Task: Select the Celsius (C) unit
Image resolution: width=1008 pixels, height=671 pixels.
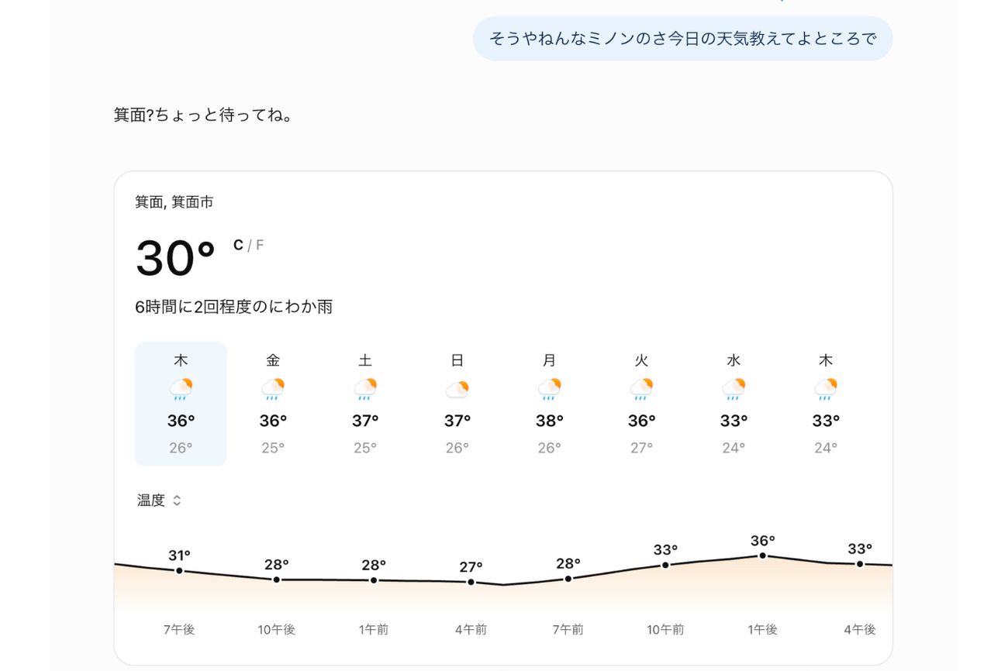Action: pos(238,246)
